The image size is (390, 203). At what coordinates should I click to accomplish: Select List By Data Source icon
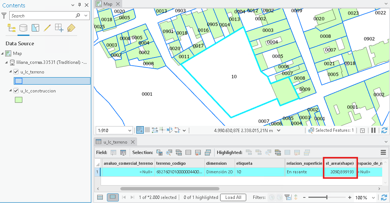point(23,28)
